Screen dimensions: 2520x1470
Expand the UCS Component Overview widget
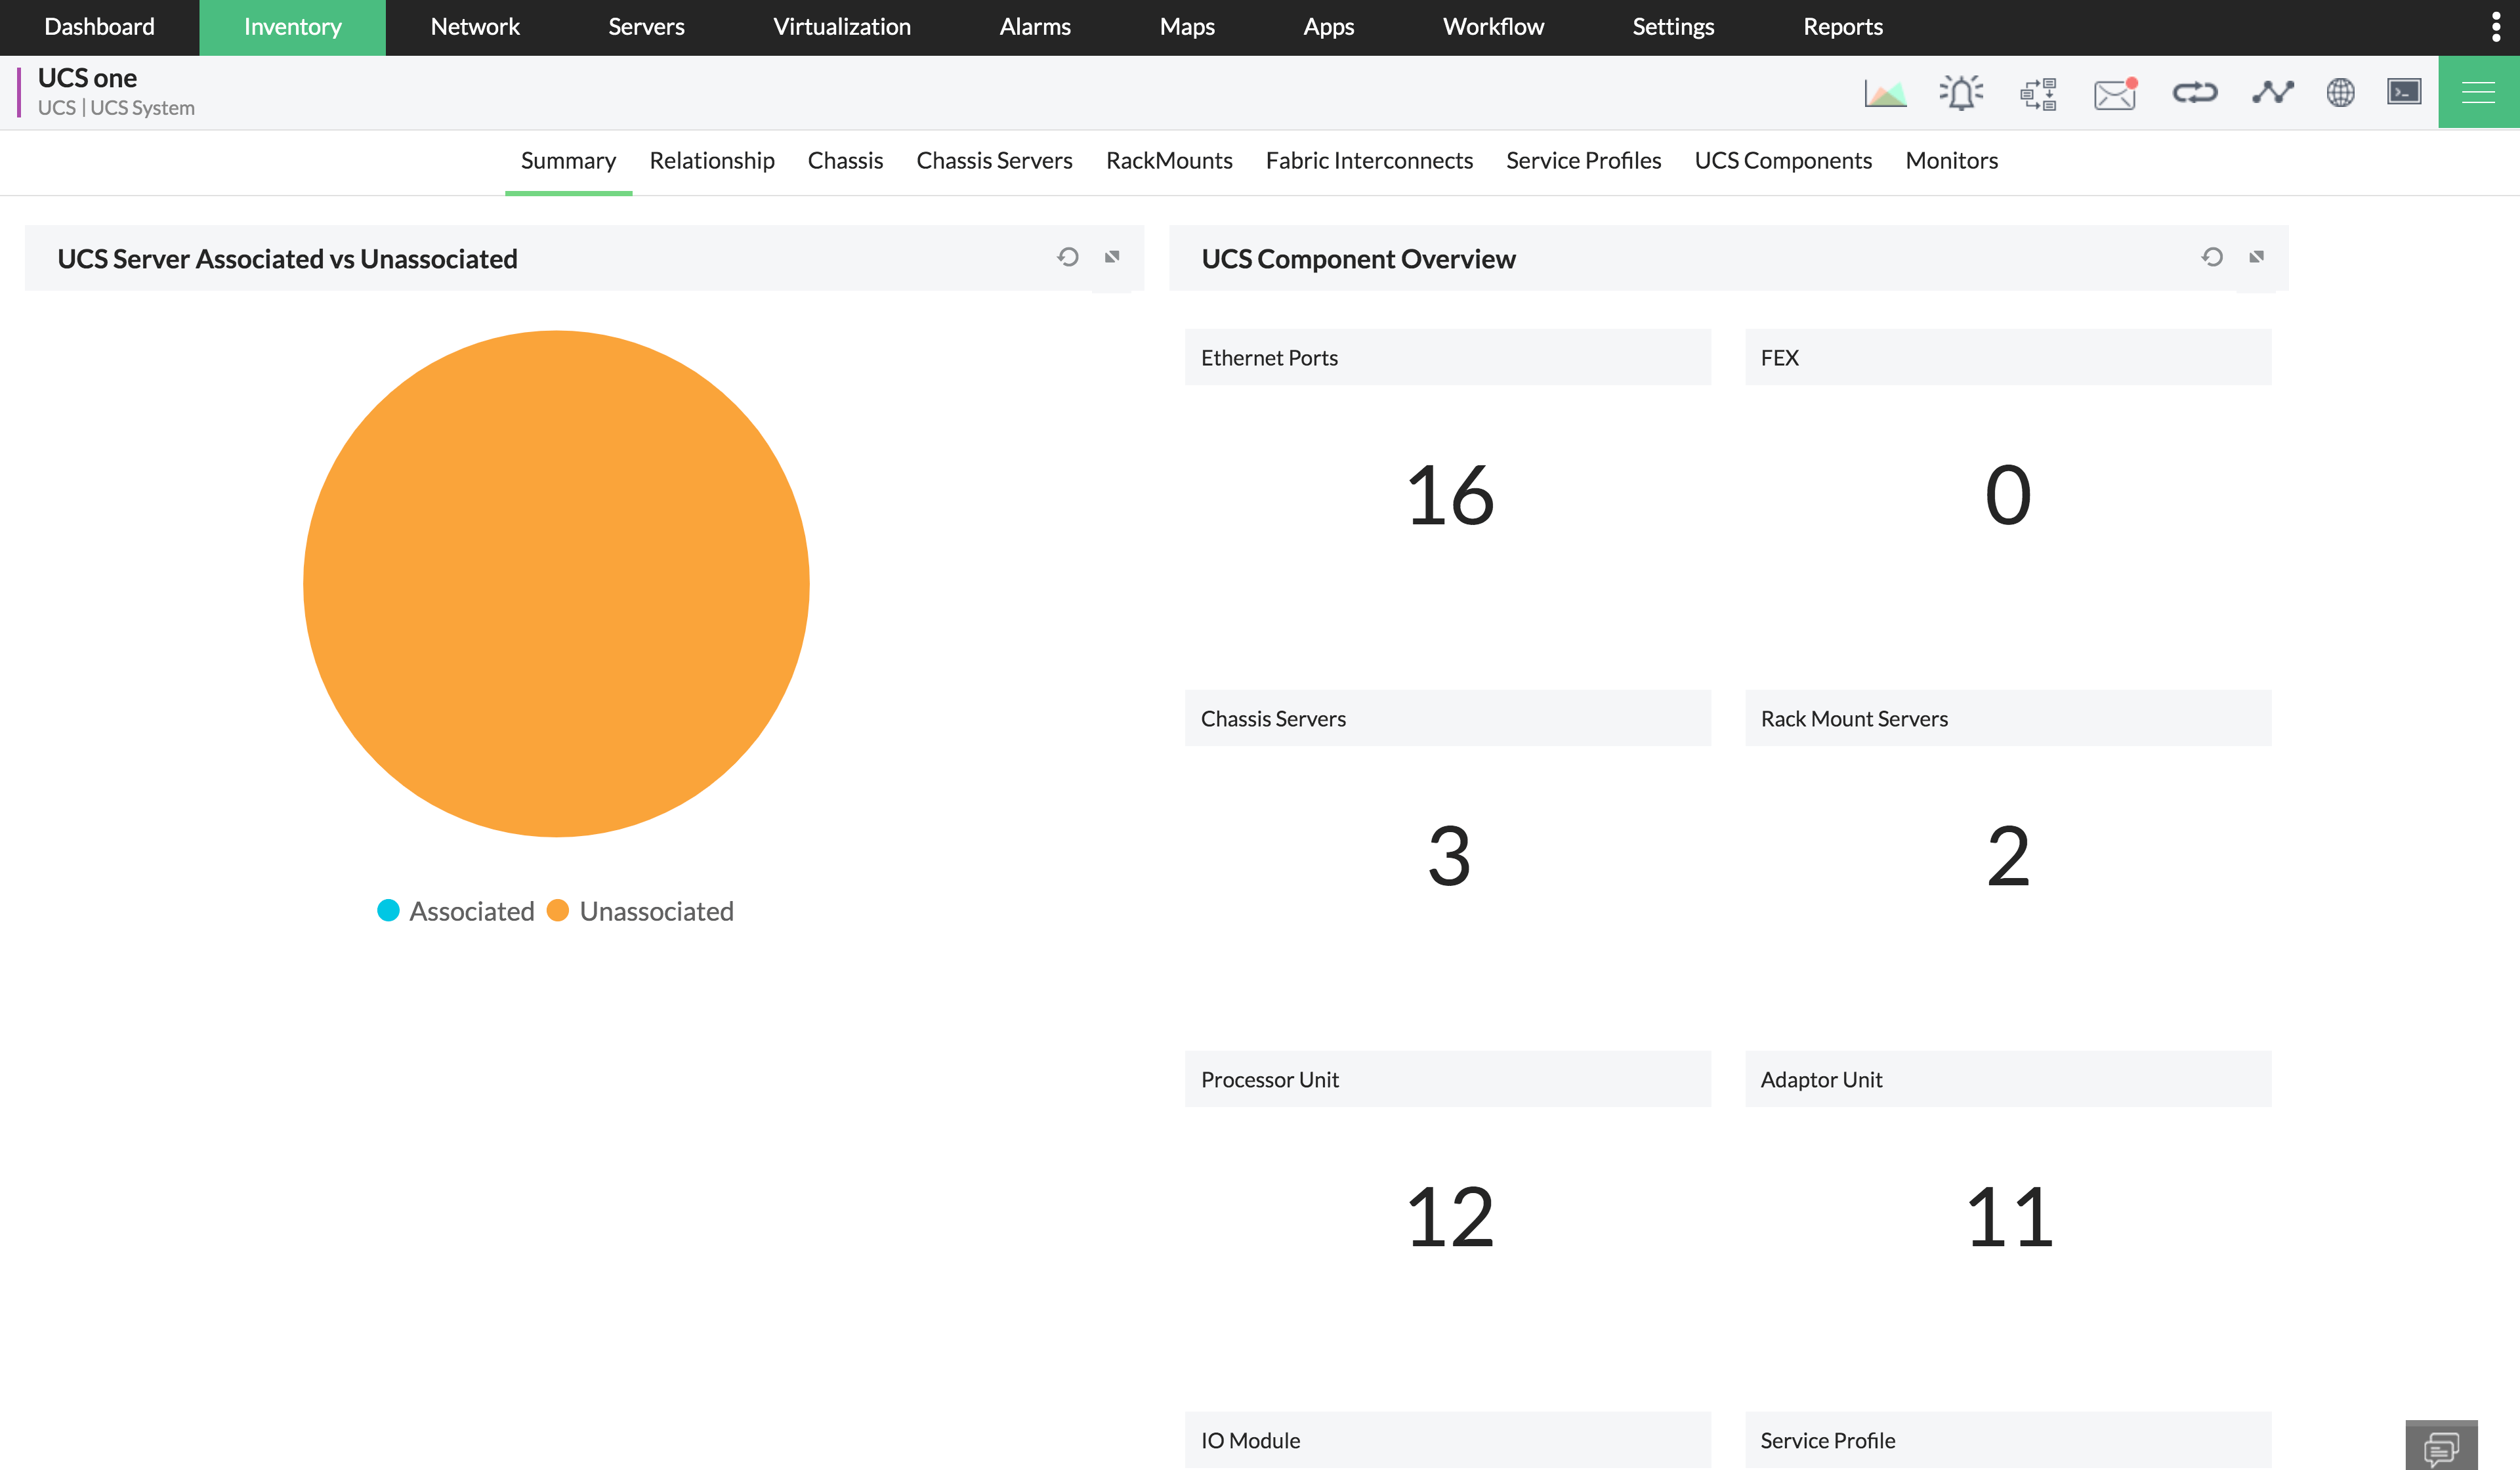[x=2256, y=257]
